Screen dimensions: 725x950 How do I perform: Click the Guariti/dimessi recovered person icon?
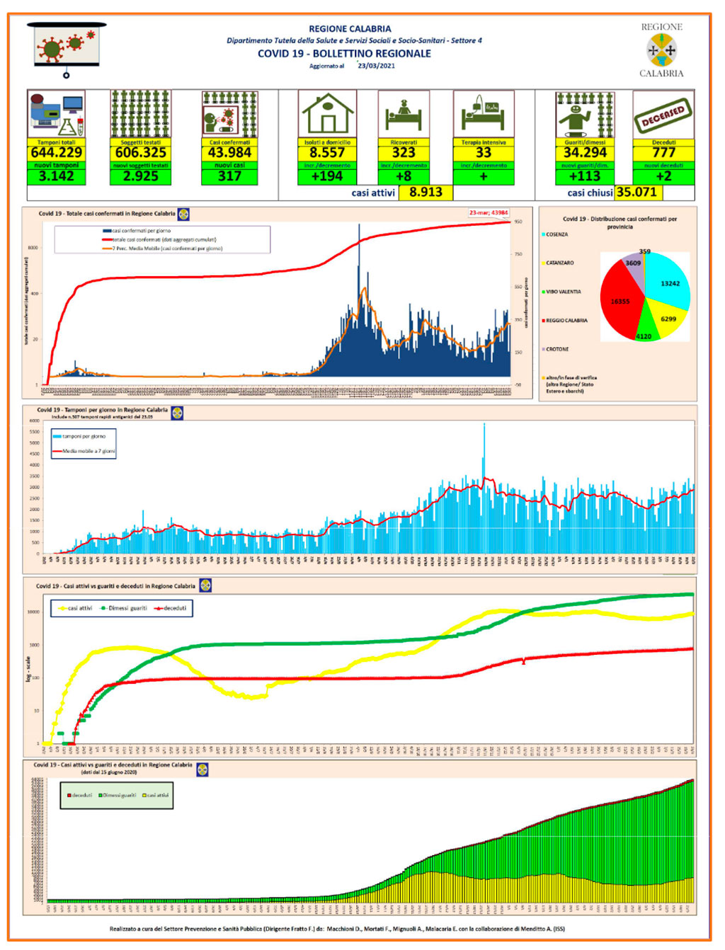coord(585,114)
